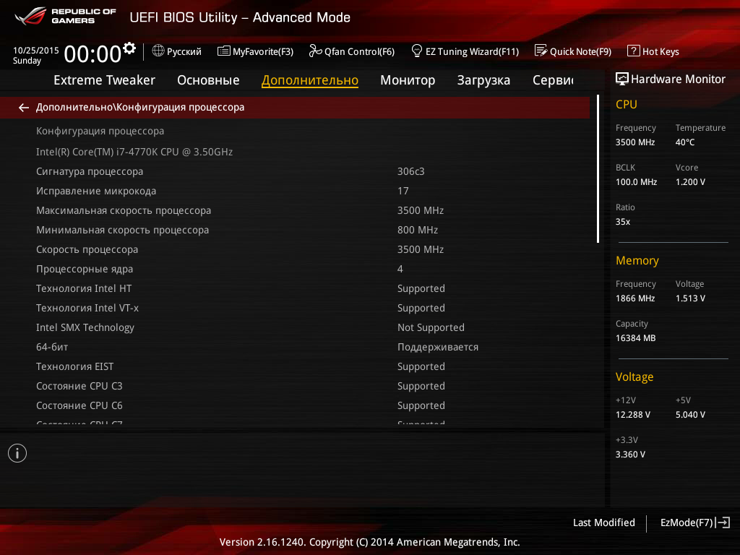This screenshot has width=740, height=555.
Task: Click the breadcrumb Дополнительно\Конфигурация процессора
Action: (140, 107)
